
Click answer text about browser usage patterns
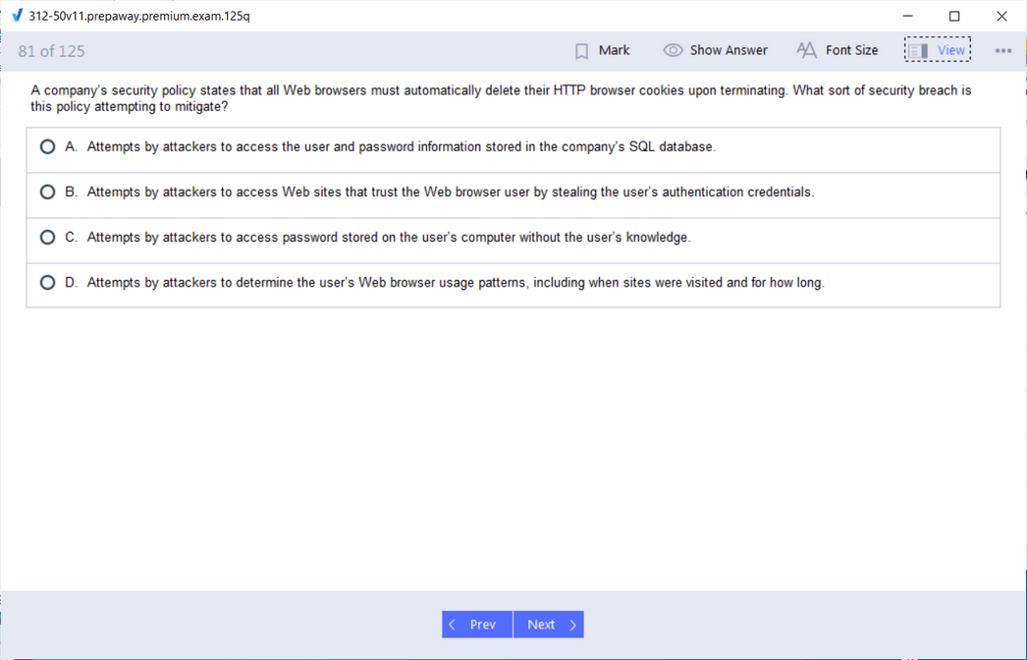click(x=456, y=283)
